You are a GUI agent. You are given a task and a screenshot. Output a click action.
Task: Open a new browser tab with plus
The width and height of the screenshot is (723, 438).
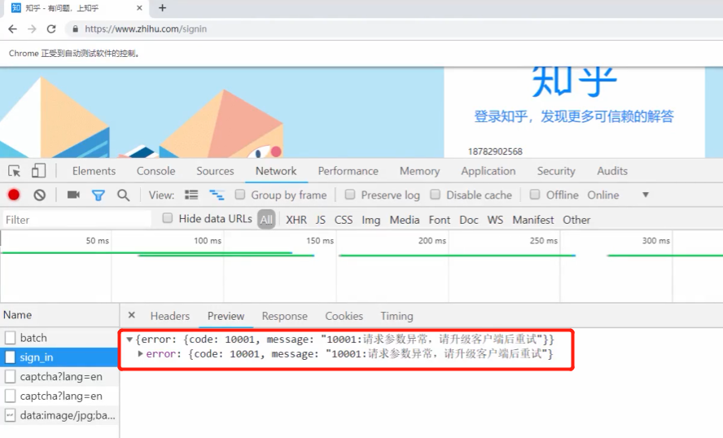(162, 8)
